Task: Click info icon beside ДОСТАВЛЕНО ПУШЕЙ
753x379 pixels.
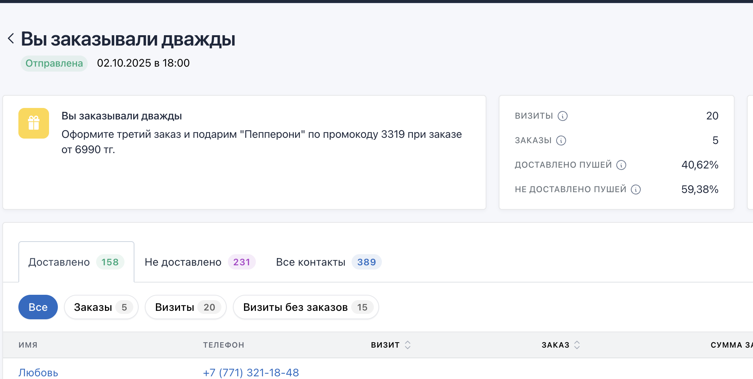Action: pyautogui.click(x=621, y=165)
